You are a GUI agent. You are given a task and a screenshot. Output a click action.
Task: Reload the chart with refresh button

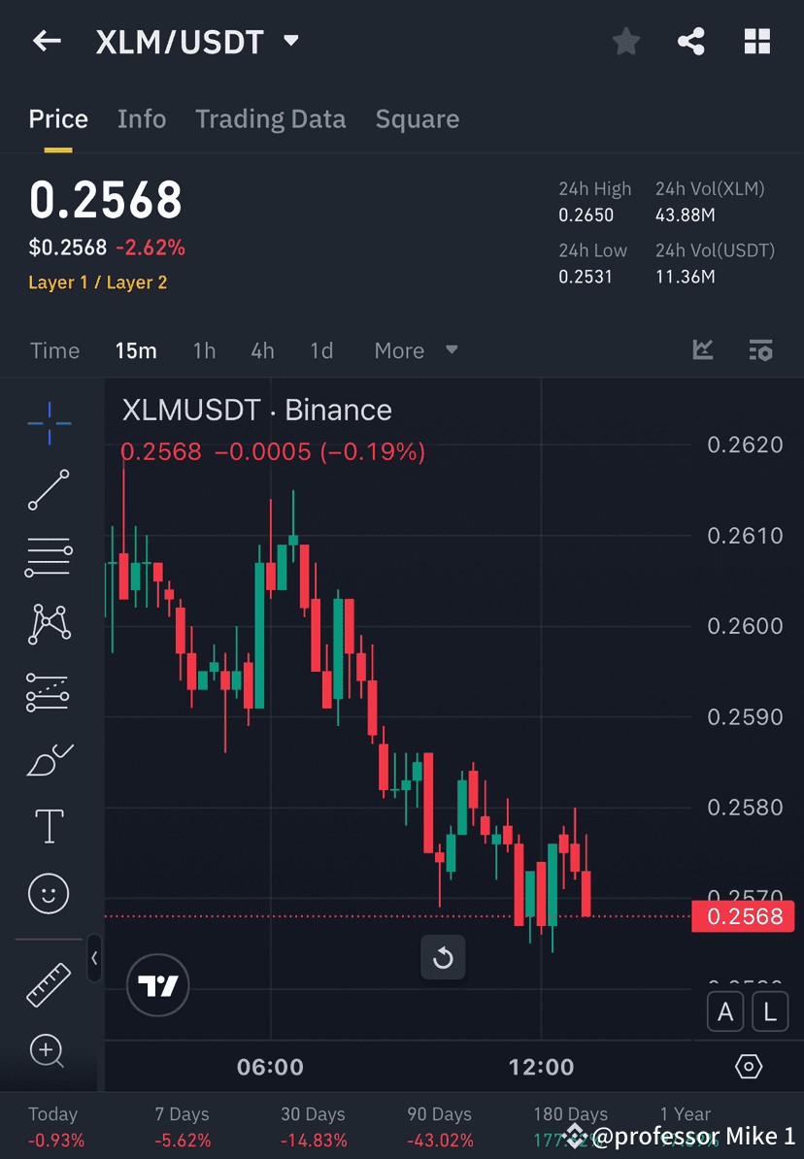pos(443,958)
